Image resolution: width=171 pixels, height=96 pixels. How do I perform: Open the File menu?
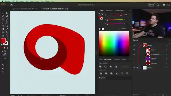(x=13, y=1)
